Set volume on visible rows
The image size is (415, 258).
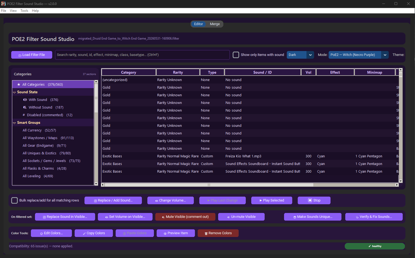click(x=125, y=217)
